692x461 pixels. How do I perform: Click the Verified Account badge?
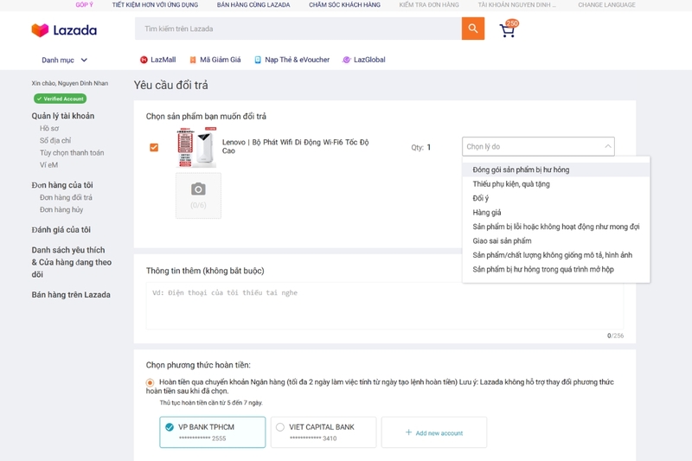(60, 99)
